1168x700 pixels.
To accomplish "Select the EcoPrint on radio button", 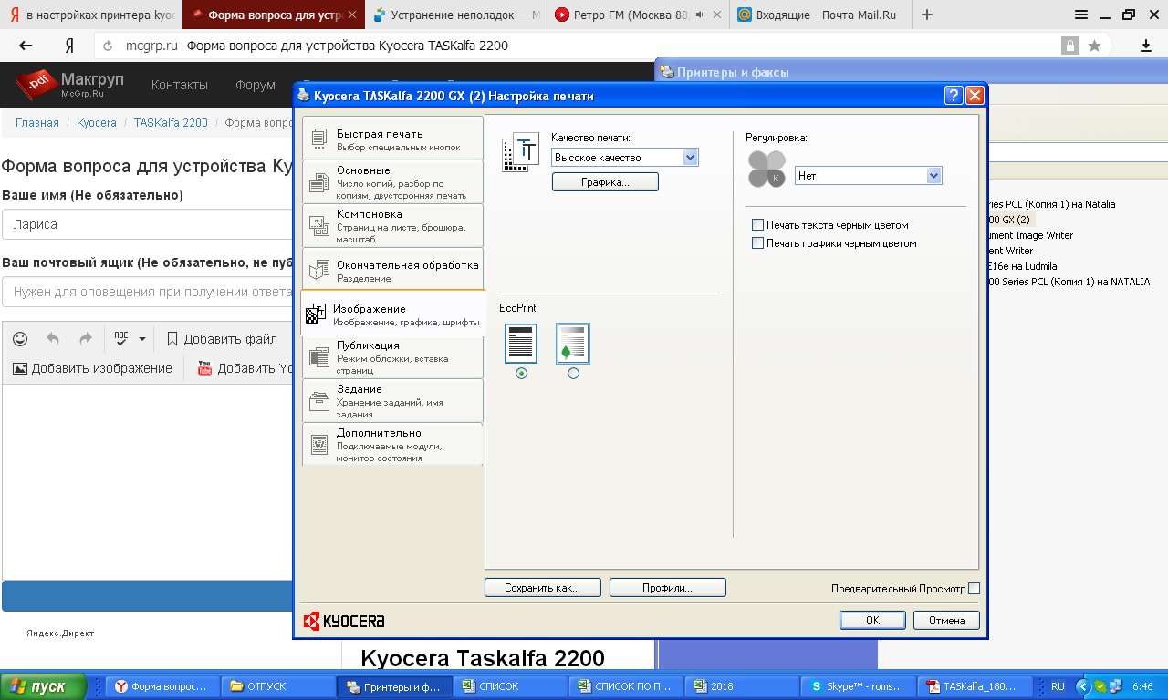I will [x=573, y=373].
